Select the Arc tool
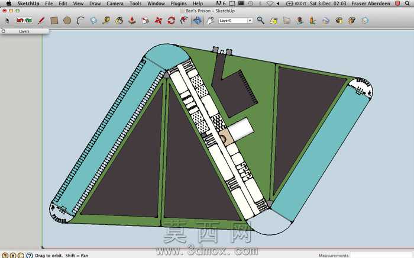 tap(80, 20)
